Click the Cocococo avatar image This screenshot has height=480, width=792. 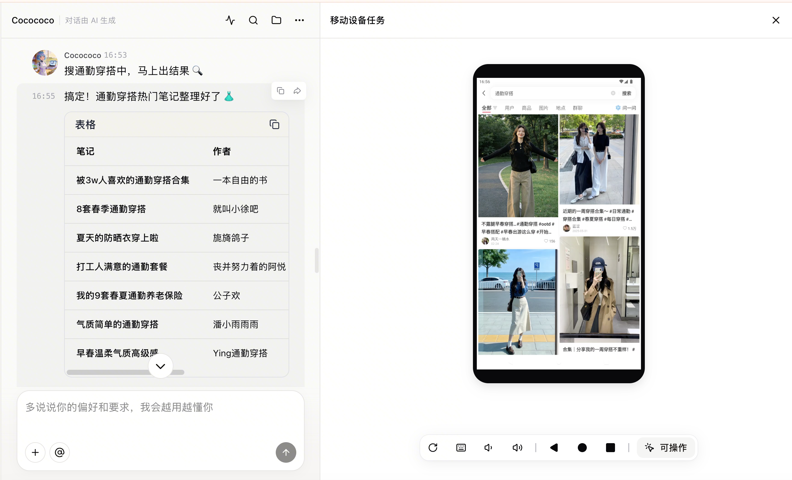point(45,63)
